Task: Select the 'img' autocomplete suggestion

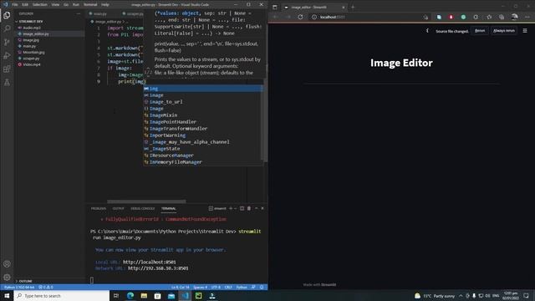Action: coord(203,89)
